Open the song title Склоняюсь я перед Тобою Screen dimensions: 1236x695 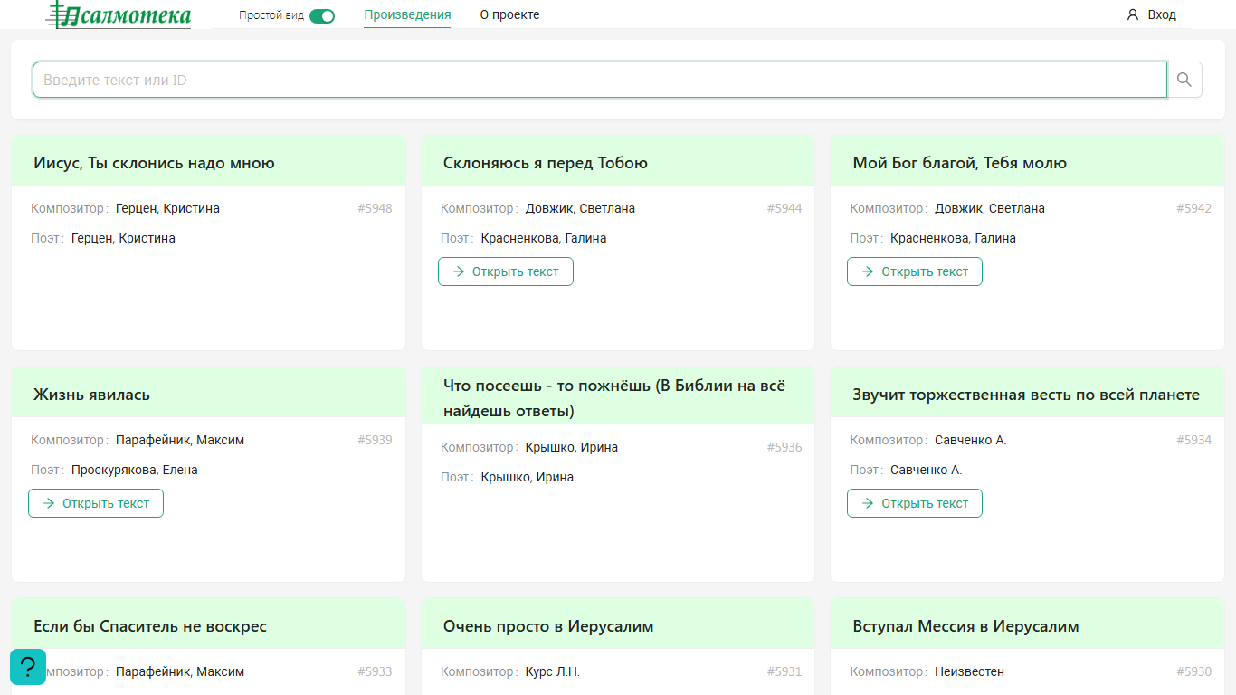[x=546, y=163]
